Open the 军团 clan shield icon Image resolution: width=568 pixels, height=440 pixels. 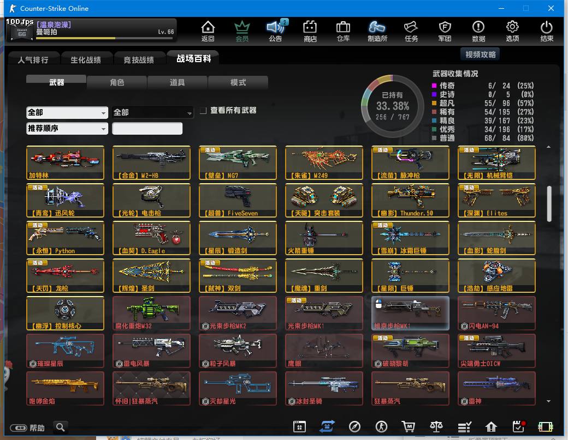click(x=445, y=31)
